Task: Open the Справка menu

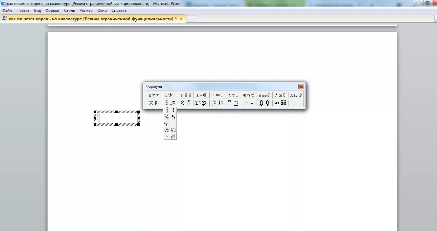Action: 119,10
